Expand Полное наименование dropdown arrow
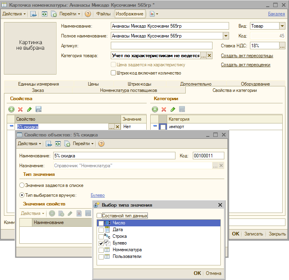The width and height of the screenshot is (289, 280). 226,36
